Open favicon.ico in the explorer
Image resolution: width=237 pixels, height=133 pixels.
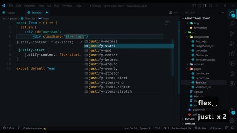point(200,28)
